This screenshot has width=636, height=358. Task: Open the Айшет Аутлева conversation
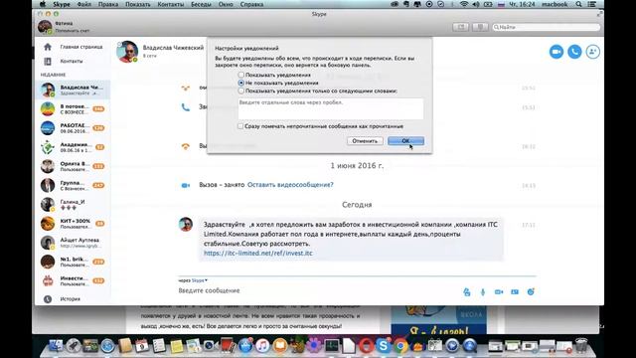(x=73, y=243)
